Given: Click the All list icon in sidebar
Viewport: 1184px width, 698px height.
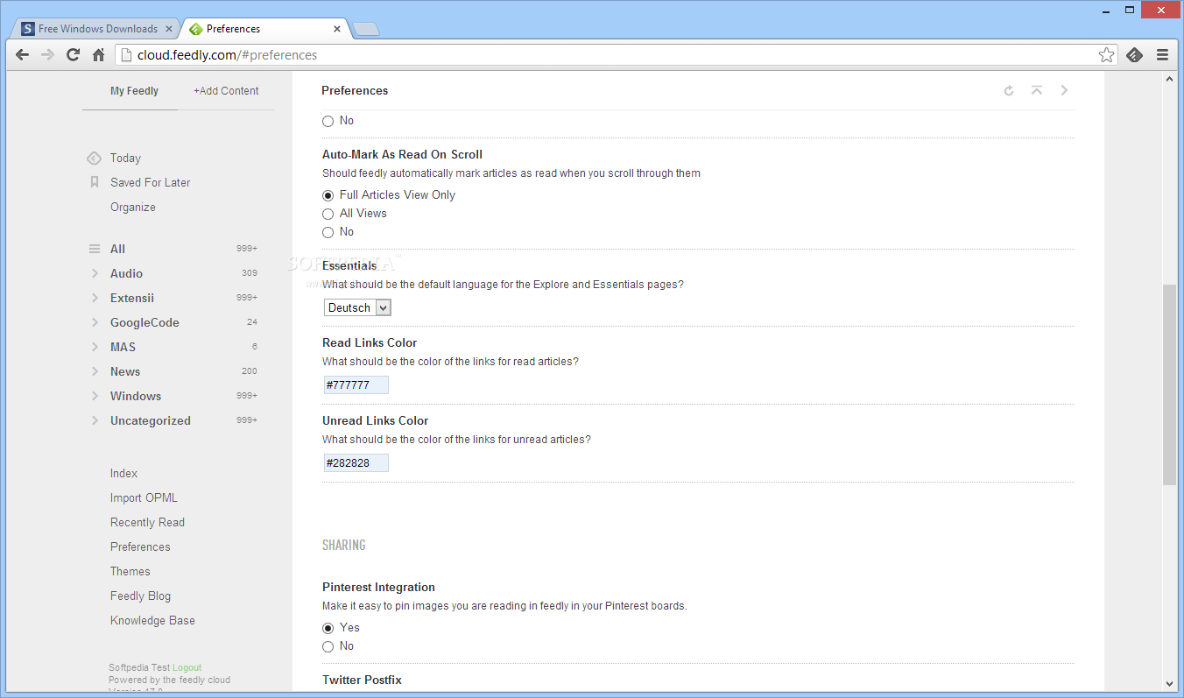Looking at the screenshot, I should [95, 249].
